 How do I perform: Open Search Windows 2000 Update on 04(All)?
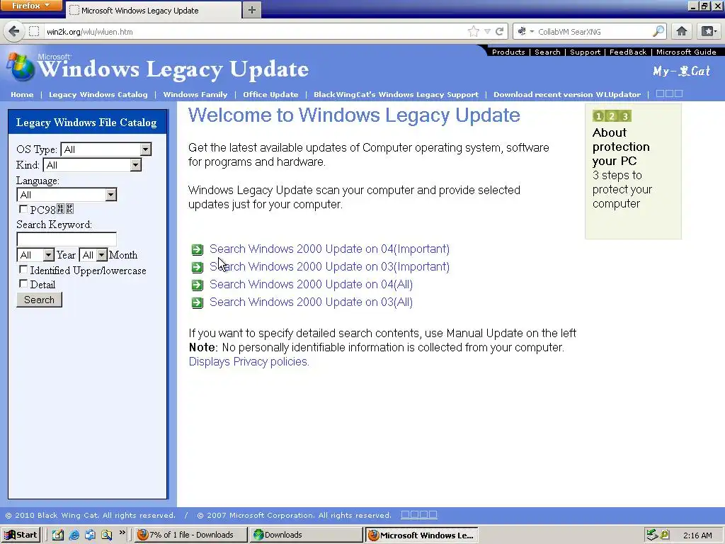tap(312, 284)
